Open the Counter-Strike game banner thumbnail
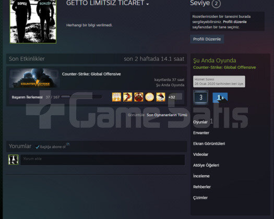This screenshot has height=219, width=274. tap(34, 78)
